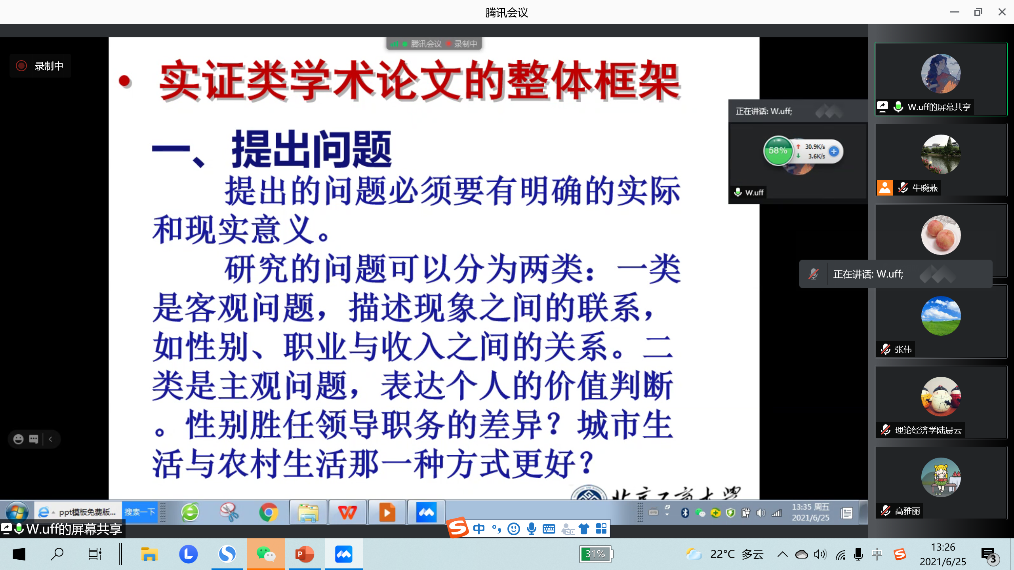
Task: Open the Sogou skin shirt icon
Action: (x=584, y=529)
